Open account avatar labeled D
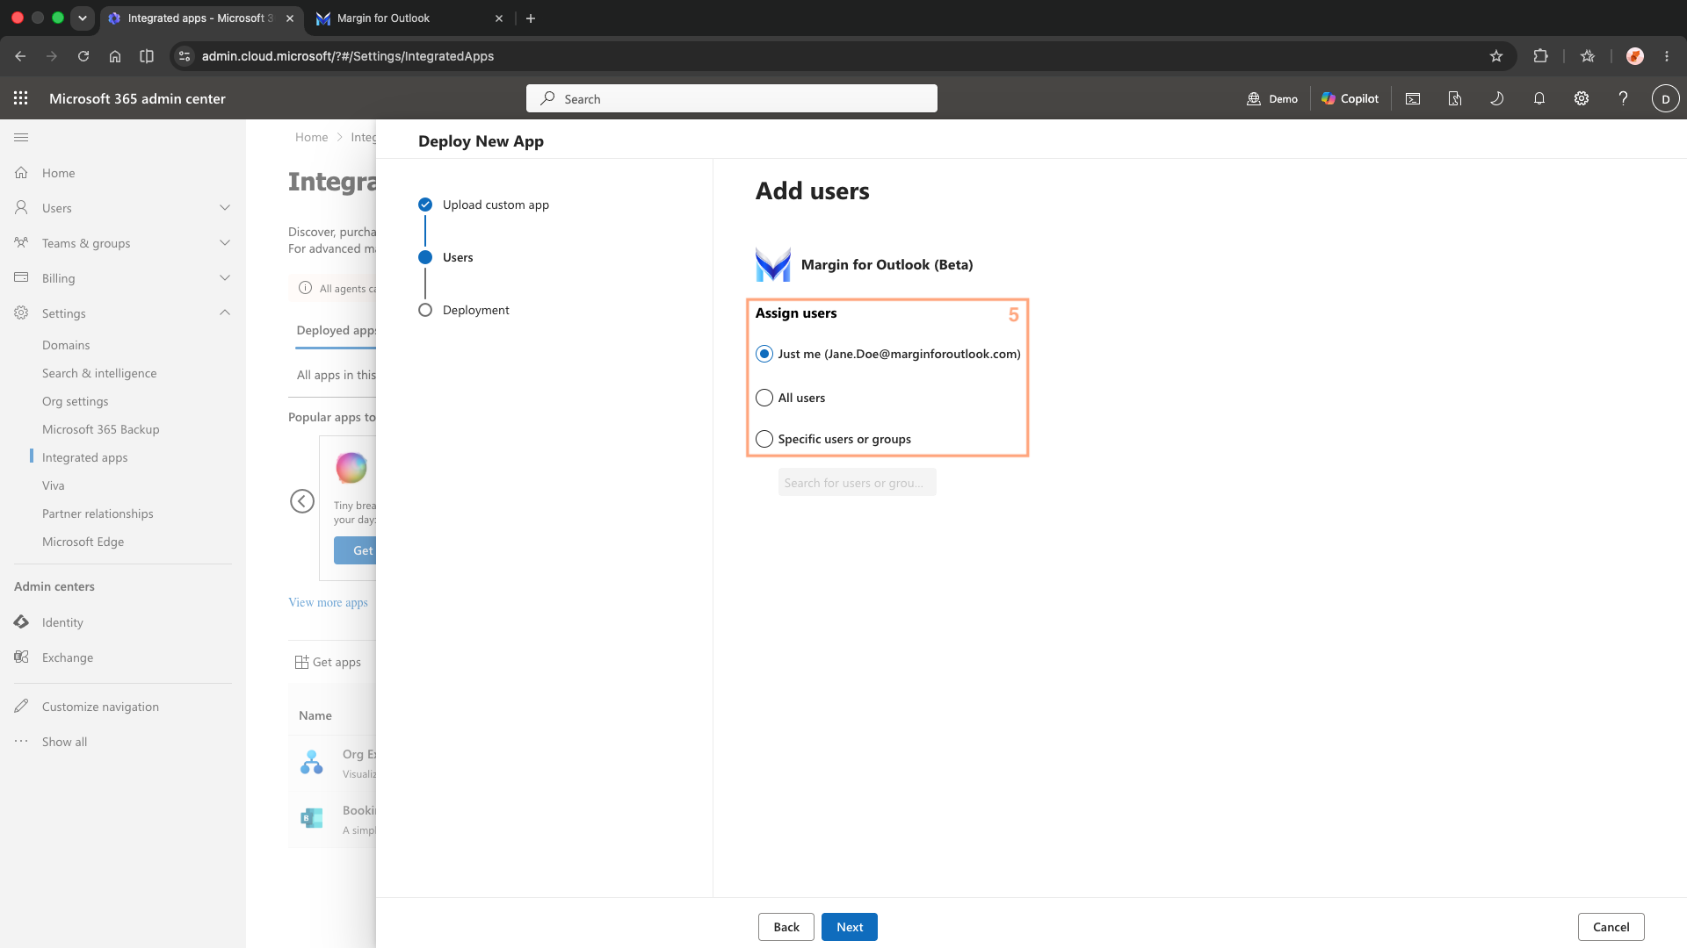The width and height of the screenshot is (1687, 948). pos(1666,98)
